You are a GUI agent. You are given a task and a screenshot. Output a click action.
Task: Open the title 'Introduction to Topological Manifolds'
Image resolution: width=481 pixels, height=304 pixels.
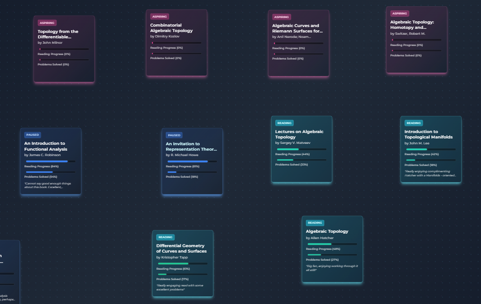point(429,134)
